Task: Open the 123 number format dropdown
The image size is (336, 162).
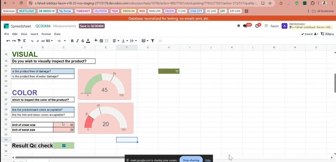Action: (49, 41)
